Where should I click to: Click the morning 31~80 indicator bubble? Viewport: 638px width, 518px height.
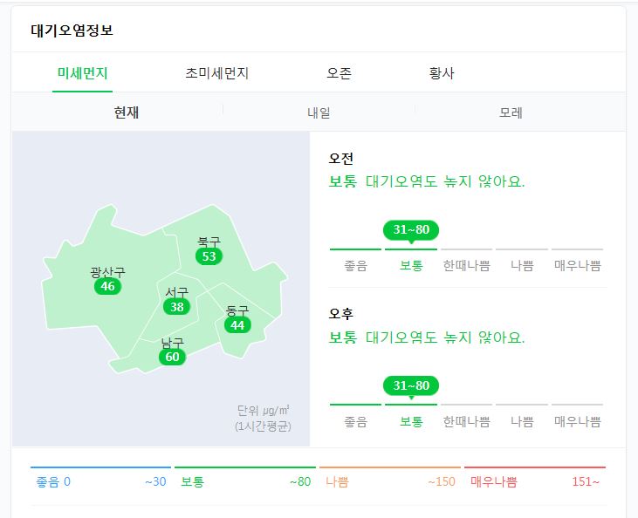click(x=411, y=230)
